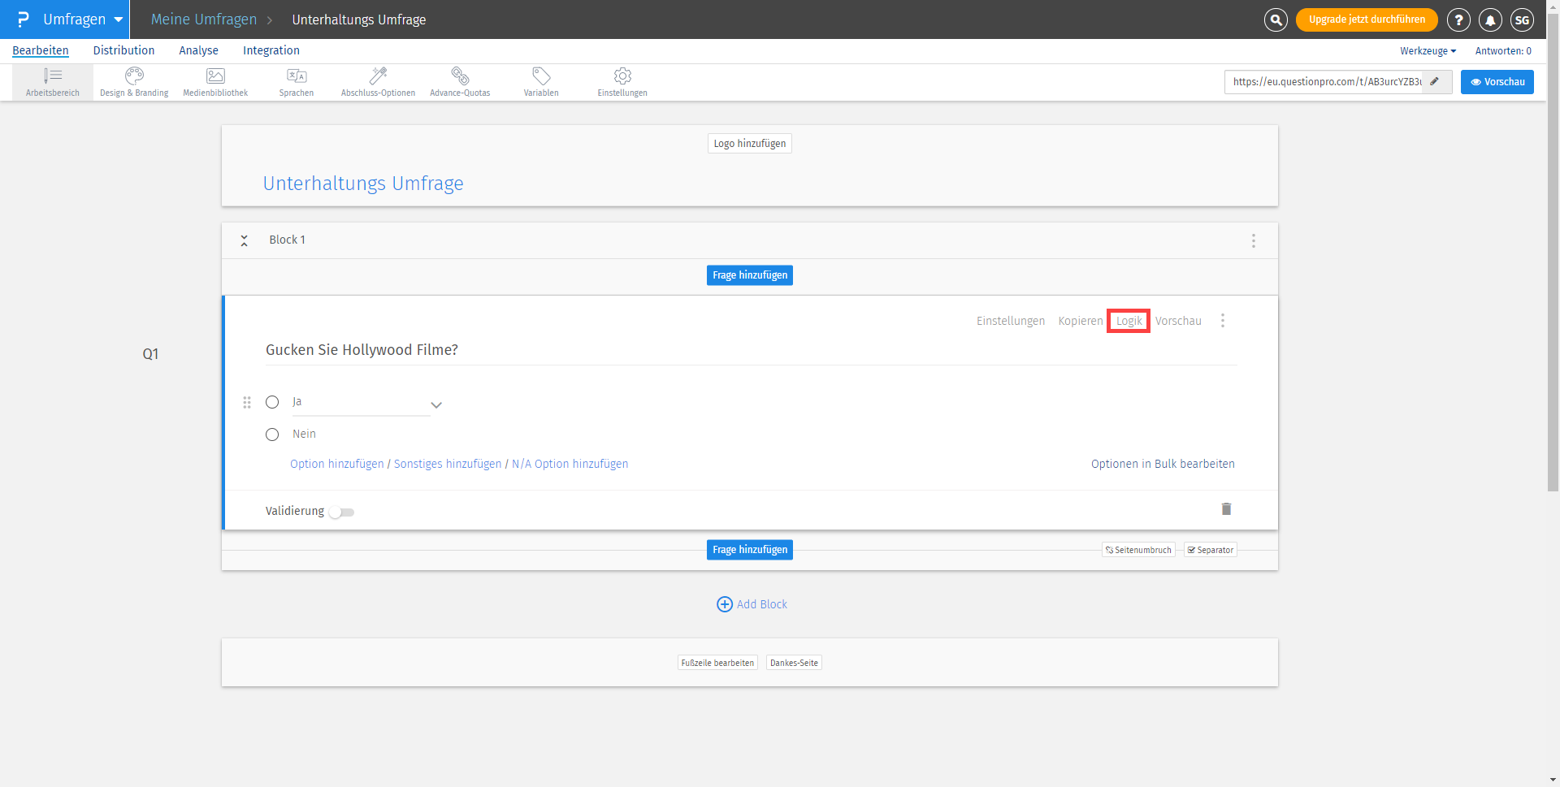Open the Variablen panel
This screenshot has height=787, width=1560.
540,81
